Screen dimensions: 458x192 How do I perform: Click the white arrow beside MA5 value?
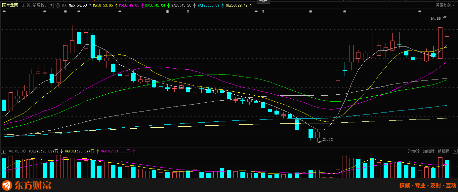click(x=90, y=6)
